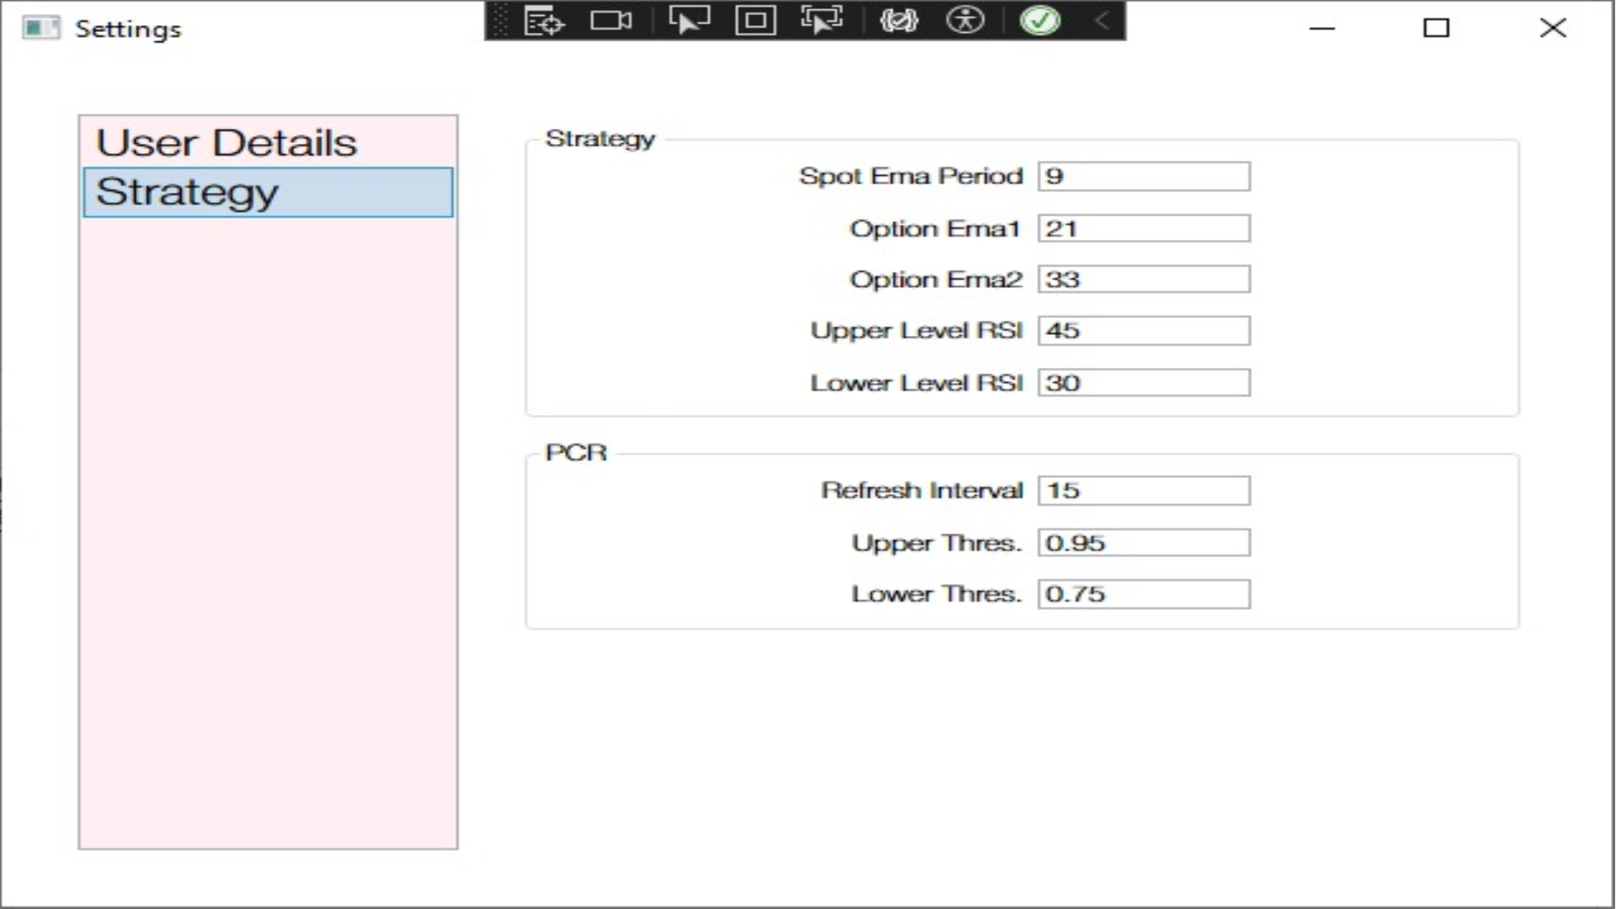Open Live Visual Tree from debug toolbar
The width and height of the screenshot is (1616, 909).
pyautogui.click(x=544, y=21)
